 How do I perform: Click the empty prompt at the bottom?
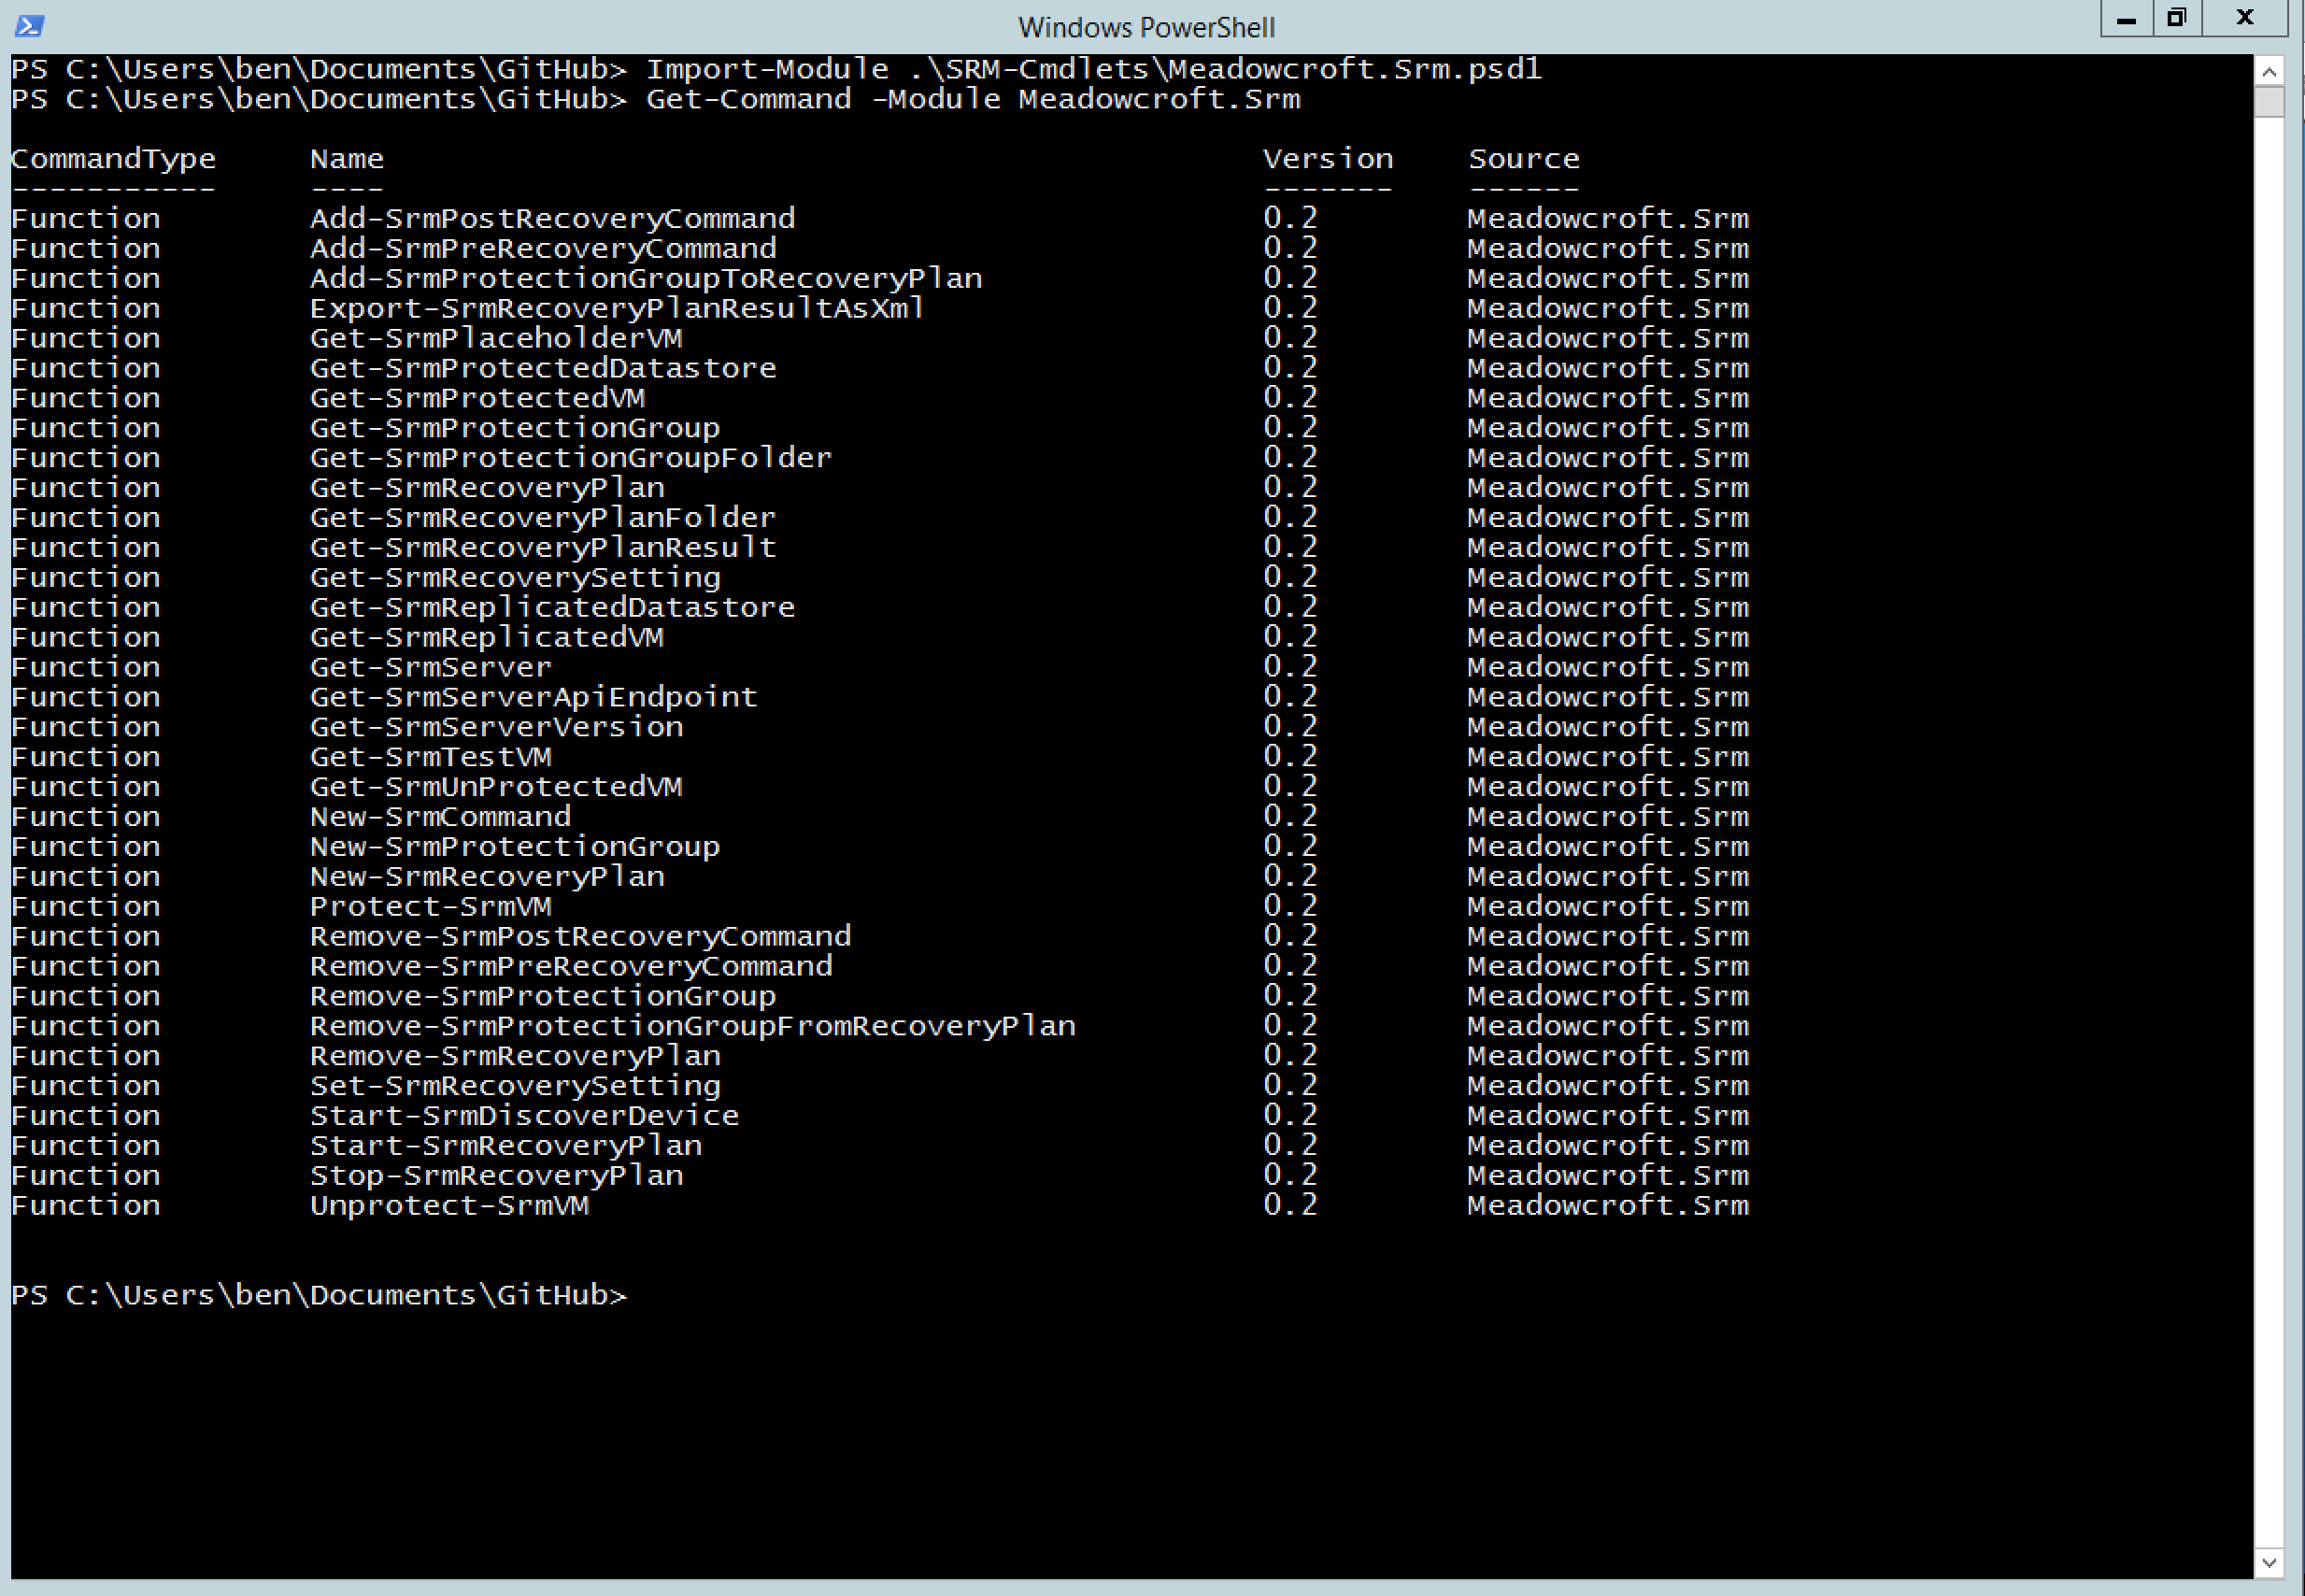click(319, 1296)
